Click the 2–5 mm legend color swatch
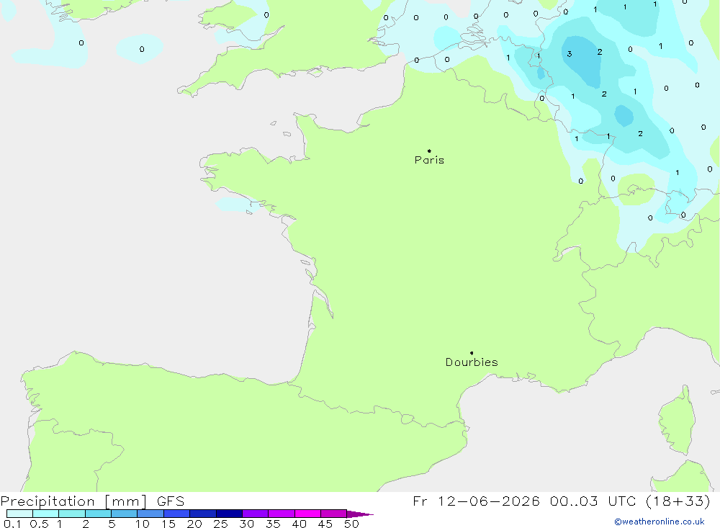The height and width of the screenshot is (528, 720). (x=98, y=514)
